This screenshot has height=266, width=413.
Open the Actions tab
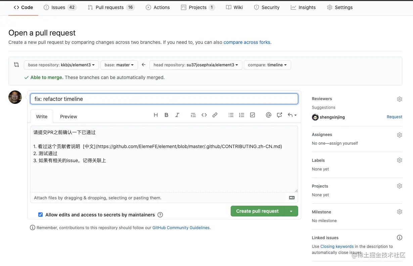tap(158, 7)
